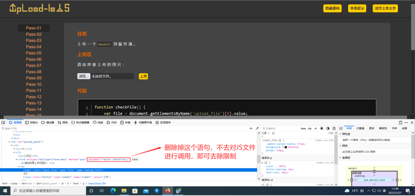Toggle the :hov pseudo-class panel

303,128
